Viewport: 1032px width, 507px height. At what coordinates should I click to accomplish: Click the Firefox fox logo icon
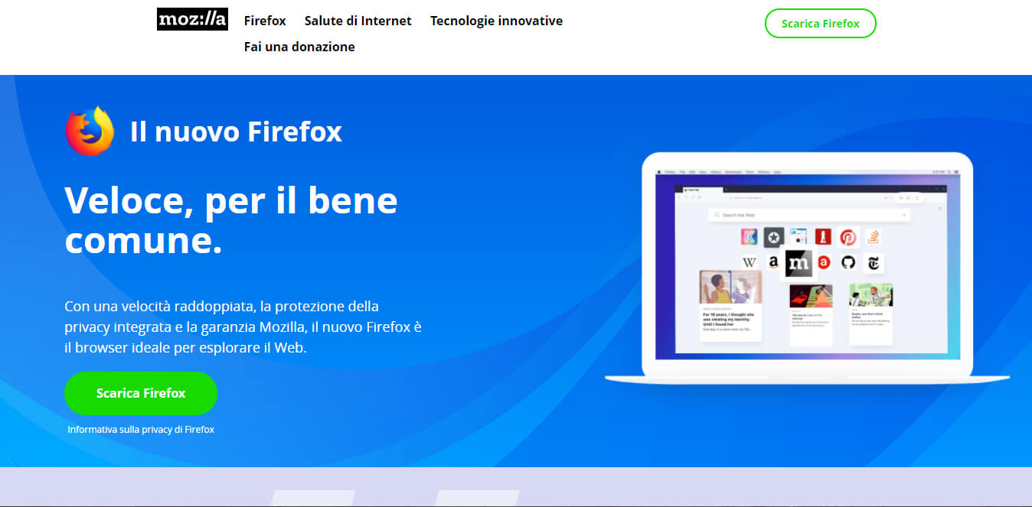pos(90,132)
